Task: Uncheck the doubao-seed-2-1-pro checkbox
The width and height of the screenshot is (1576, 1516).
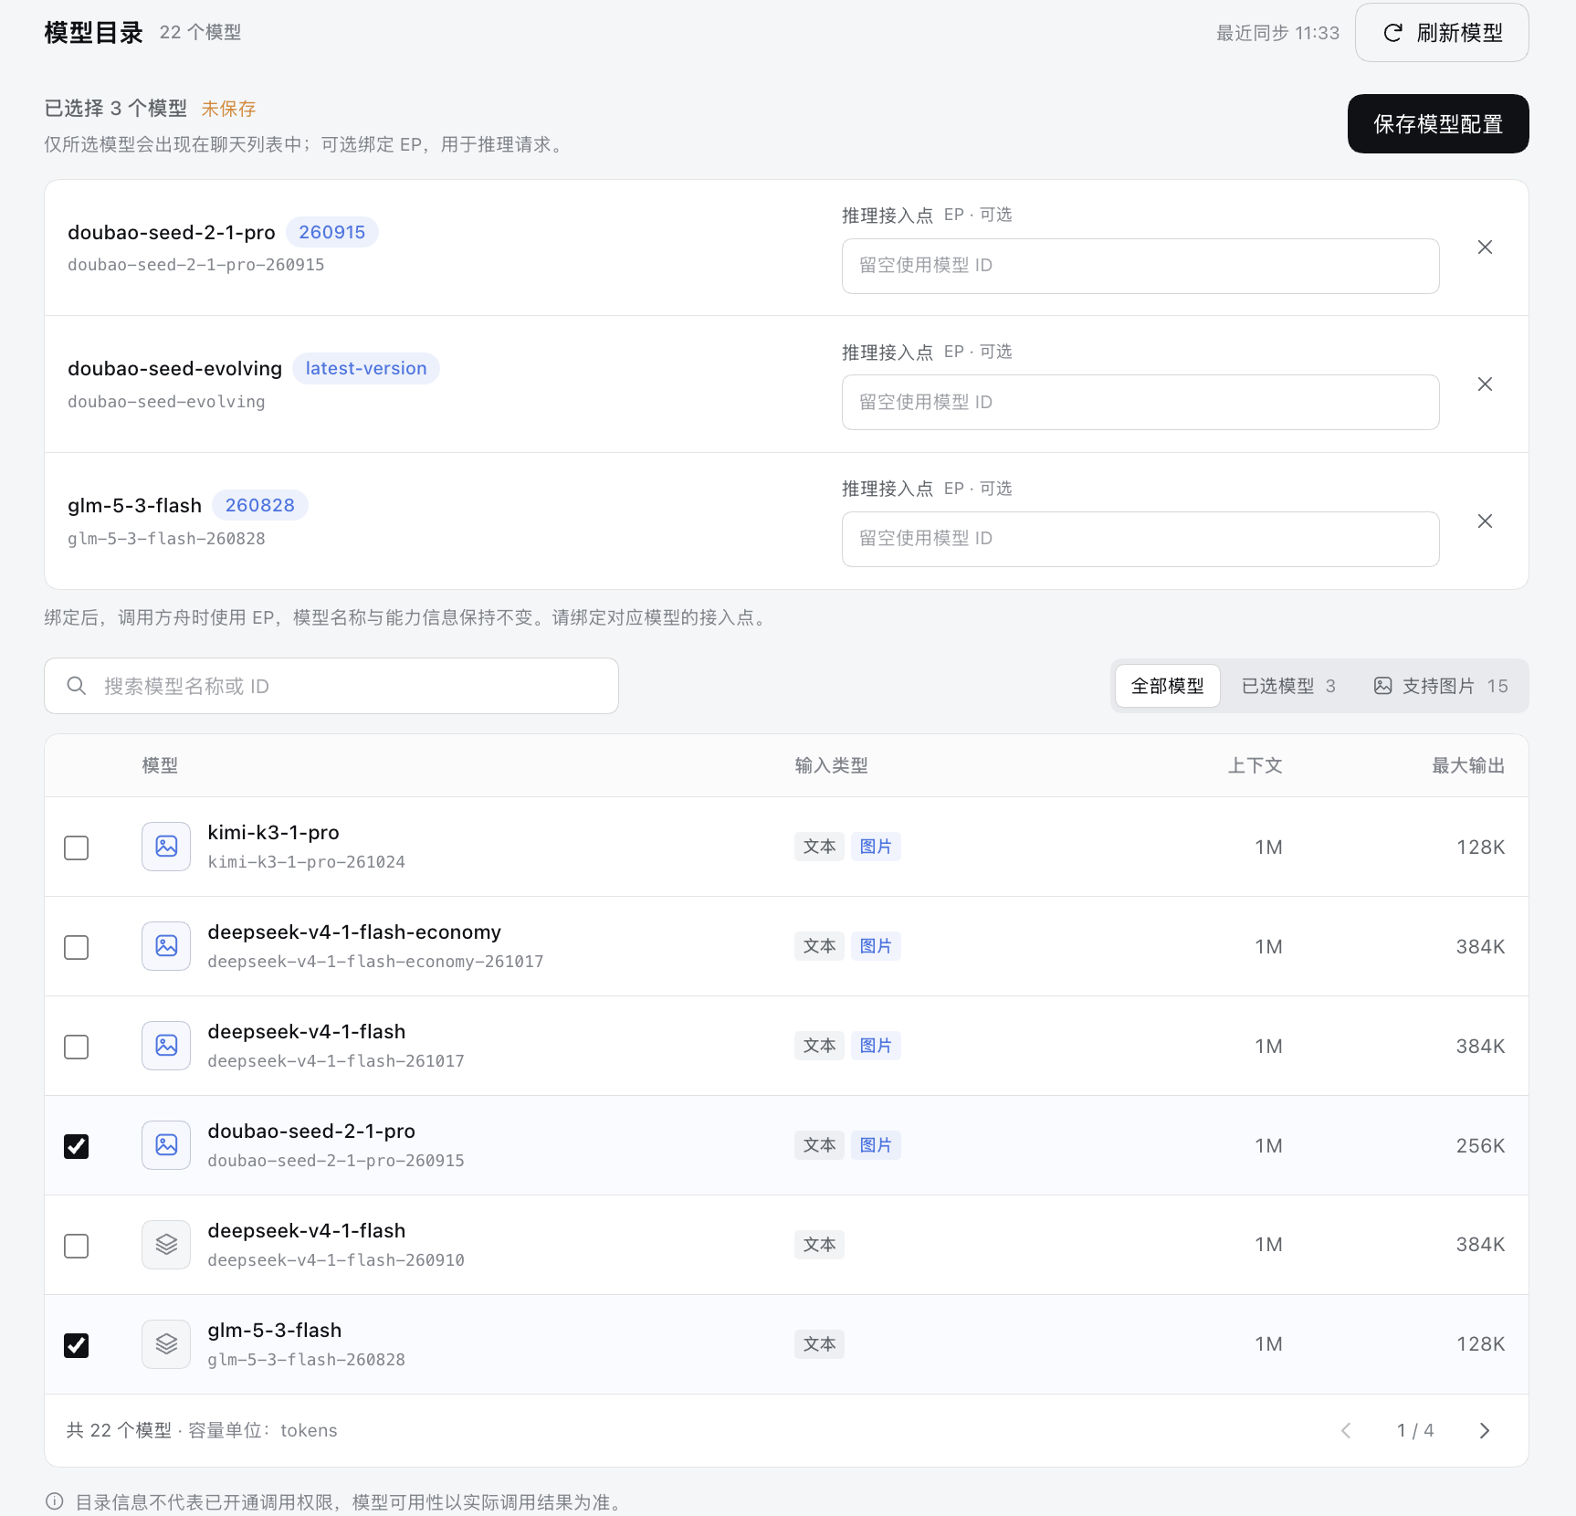Action: (x=77, y=1146)
